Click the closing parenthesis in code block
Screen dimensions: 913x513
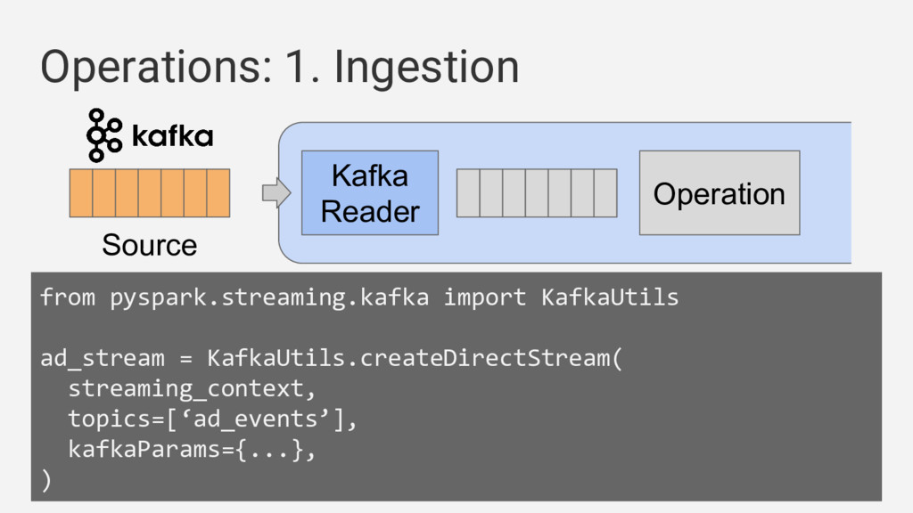click(x=46, y=480)
